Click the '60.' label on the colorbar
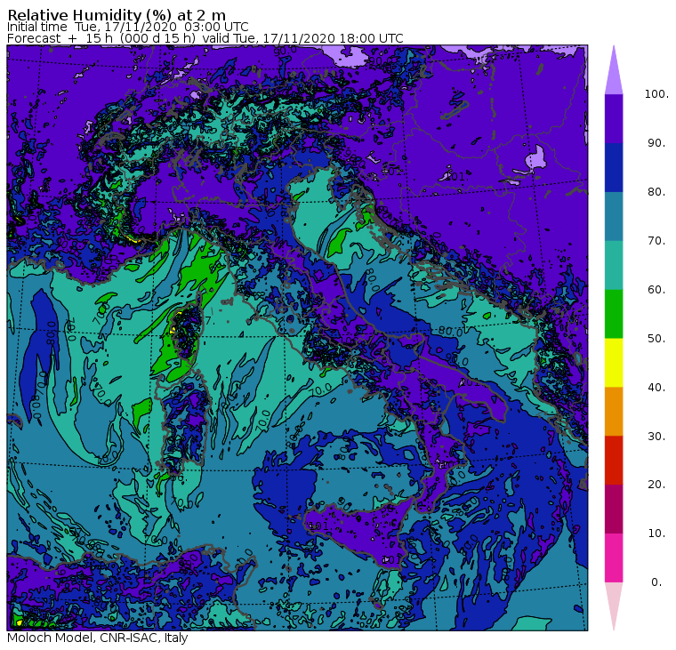The image size is (676, 650). click(656, 290)
